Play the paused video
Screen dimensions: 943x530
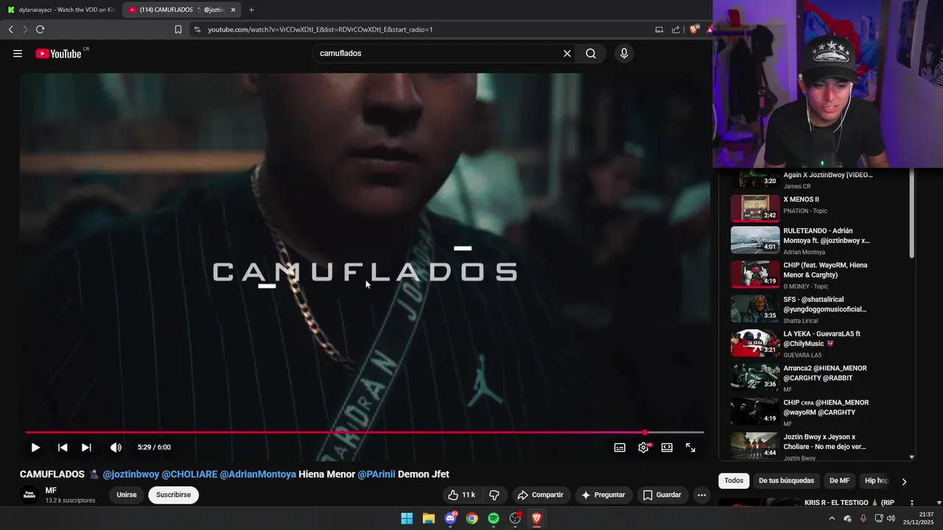point(35,448)
